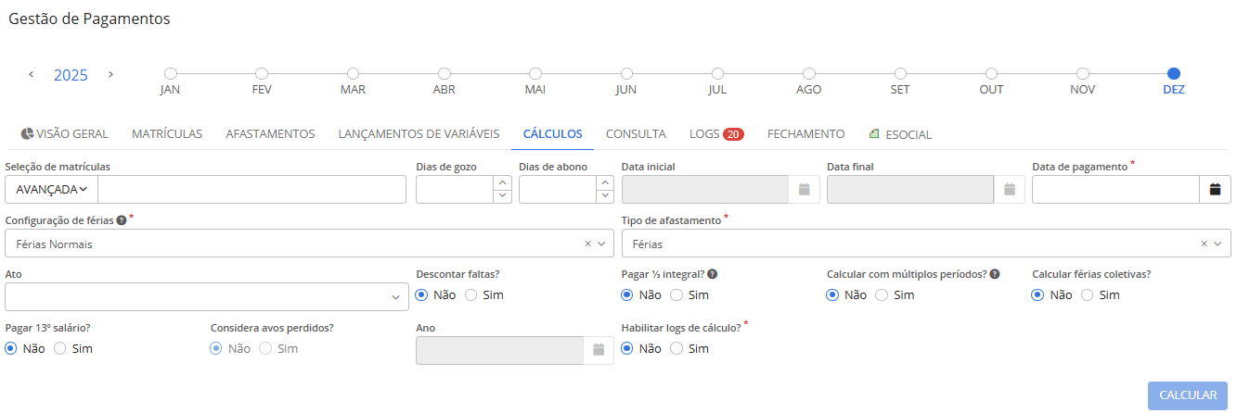This screenshot has height=413, width=1237.
Task: Switch to Afastamentos tab
Action: pos(270,134)
